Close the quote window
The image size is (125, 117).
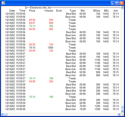click(x=122, y=3)
